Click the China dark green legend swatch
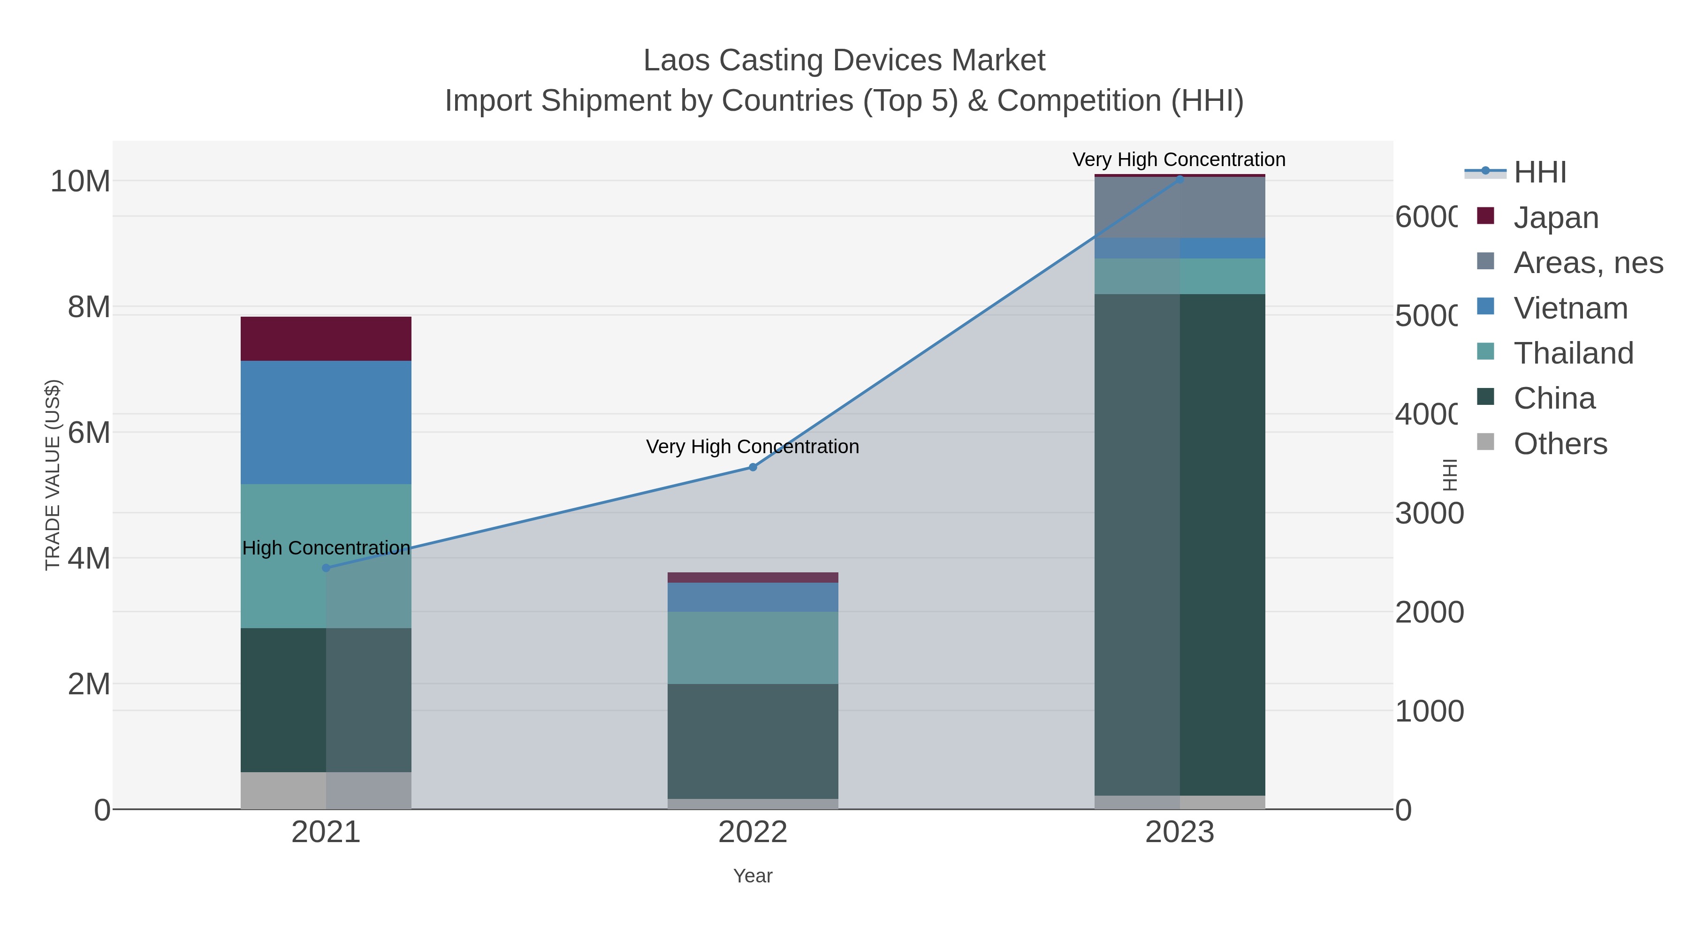Screen dimensions: 1689x950 pyautogui.click(x=1486, y=396)
